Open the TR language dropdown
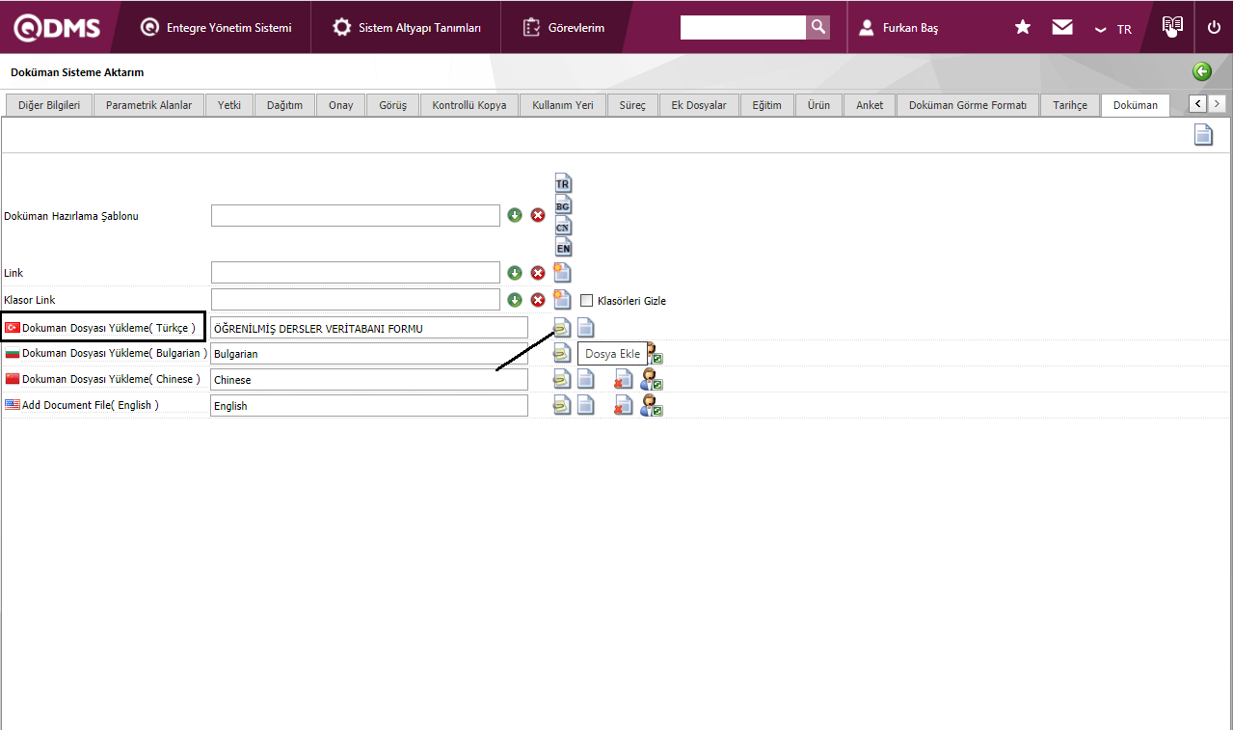1233x730 pixels. 1113,29
